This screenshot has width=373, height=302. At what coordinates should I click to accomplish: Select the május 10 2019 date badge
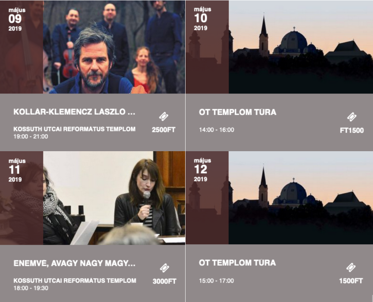pyautogui.click(x=202, y=19)
